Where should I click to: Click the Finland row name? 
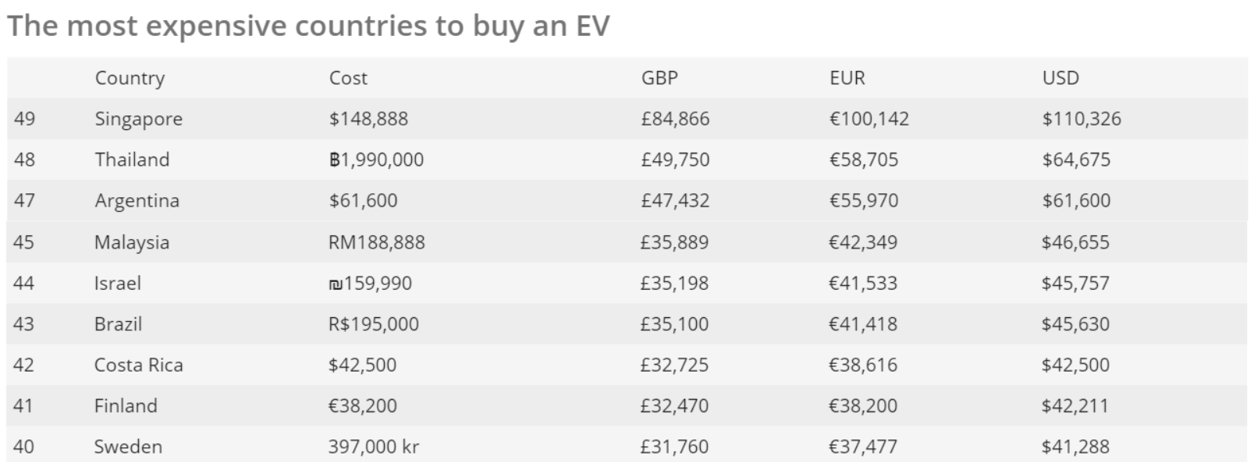(126, 406)
